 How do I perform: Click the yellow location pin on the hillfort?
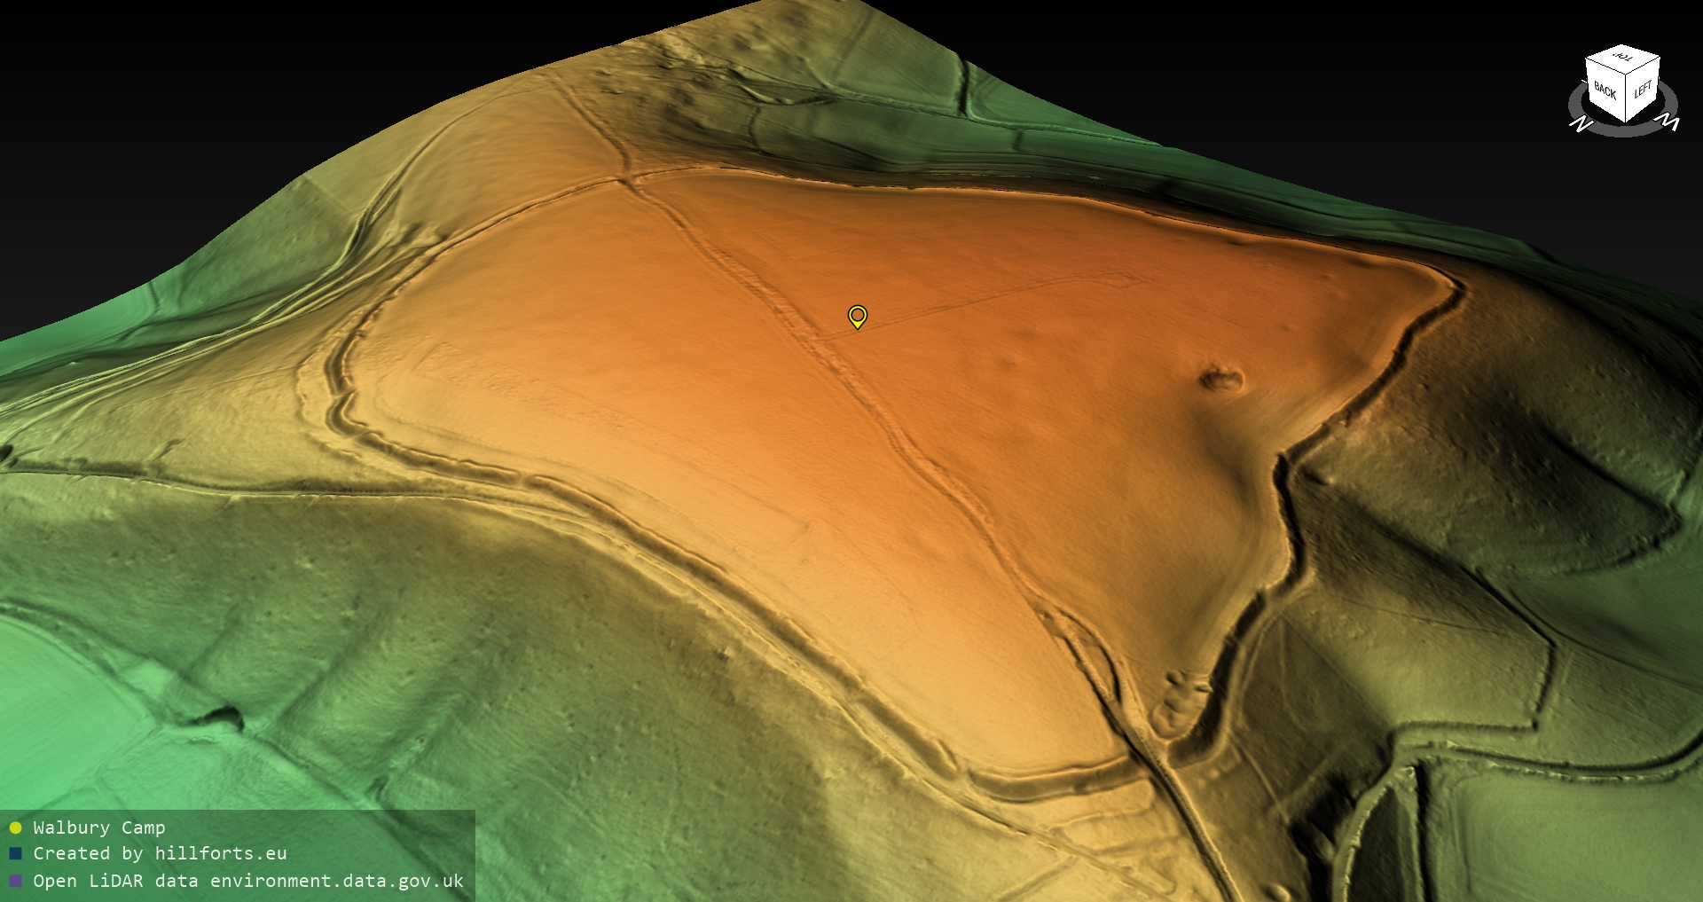[x=857, y=316]
